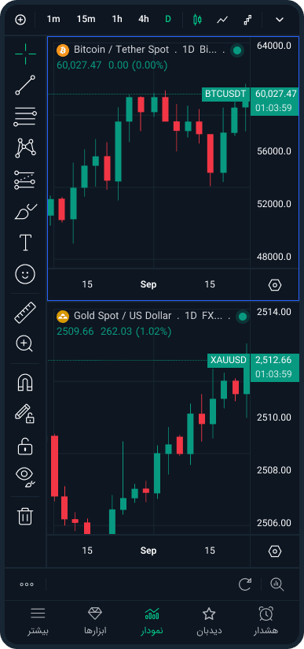Choose the brush drawing tool

[x=25, y=211]
